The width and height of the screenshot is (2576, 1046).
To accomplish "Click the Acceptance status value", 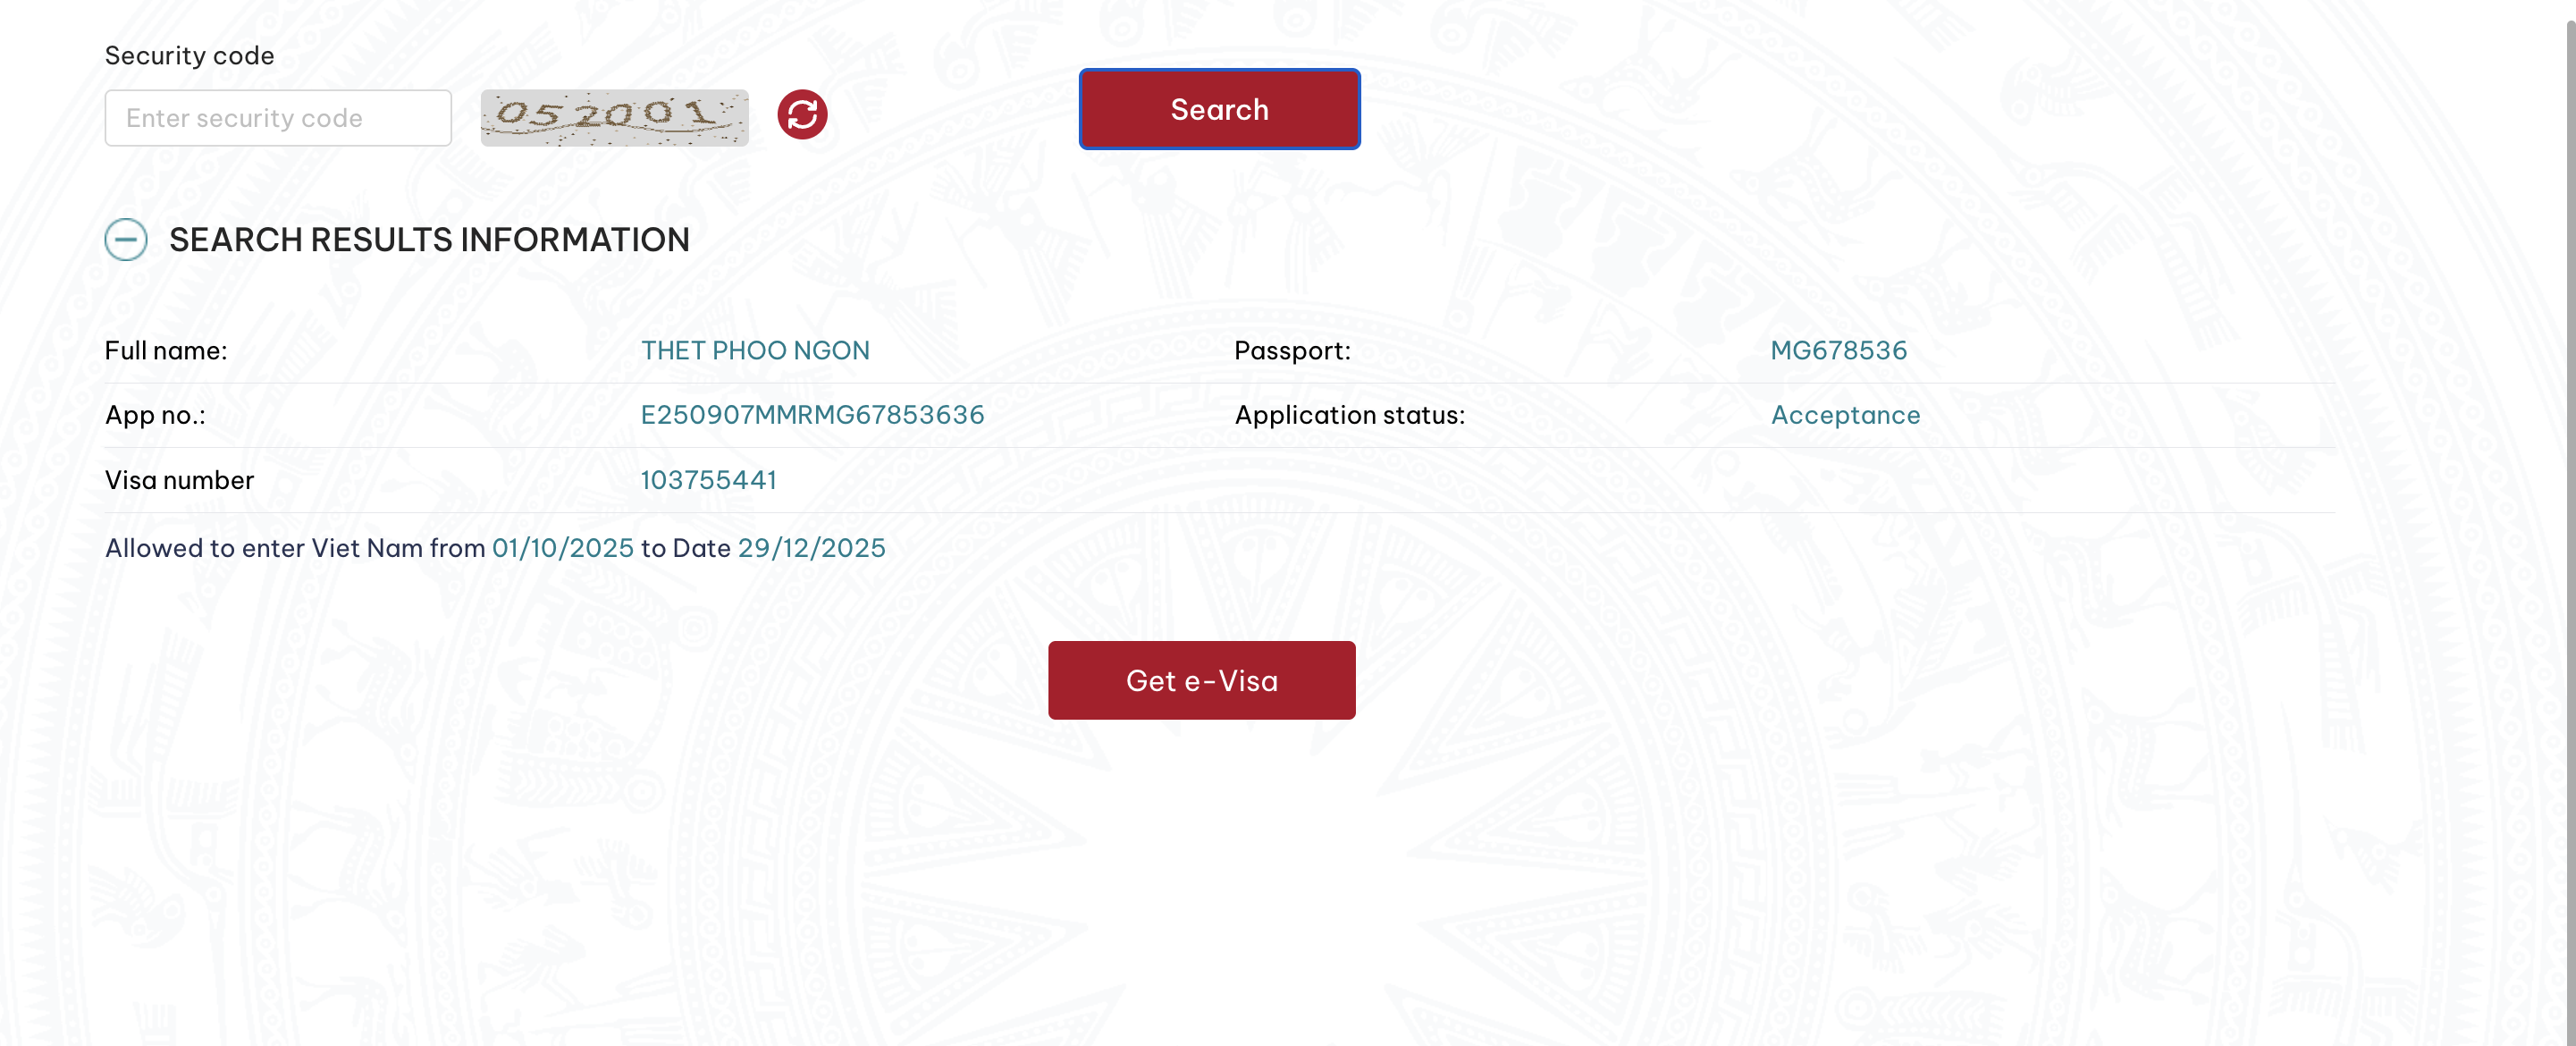I will [x=1845, y=415].
